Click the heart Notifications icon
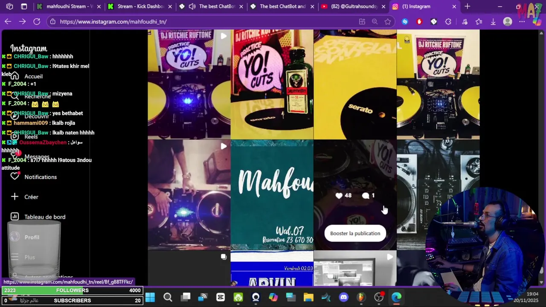 coord(15,177)
